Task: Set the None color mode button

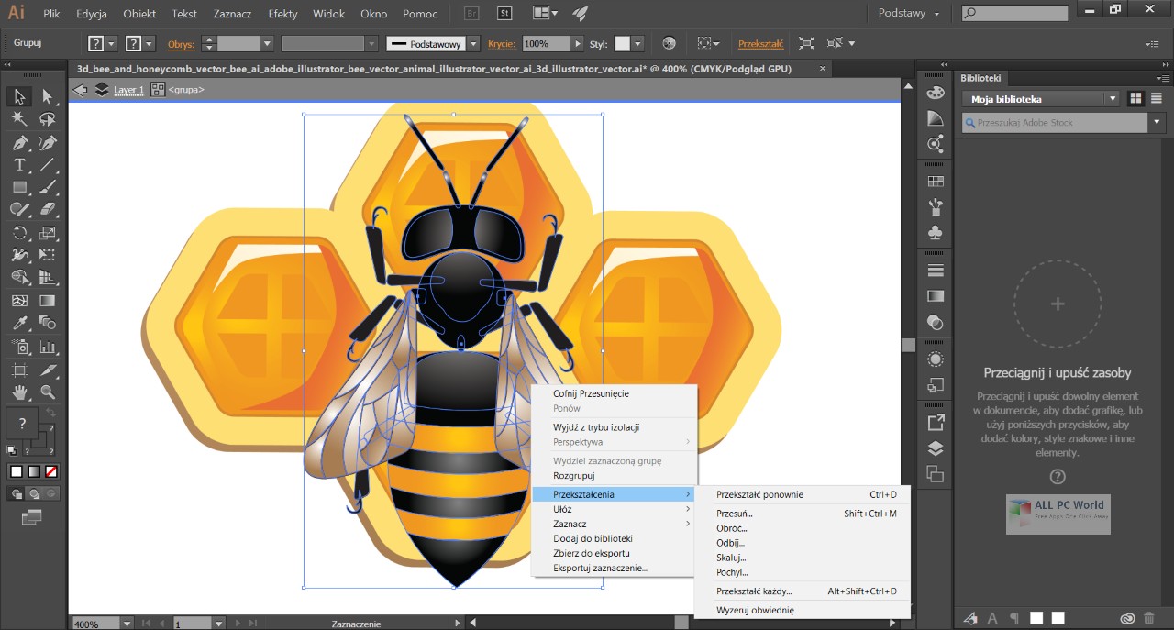Action: pos(52,471)
